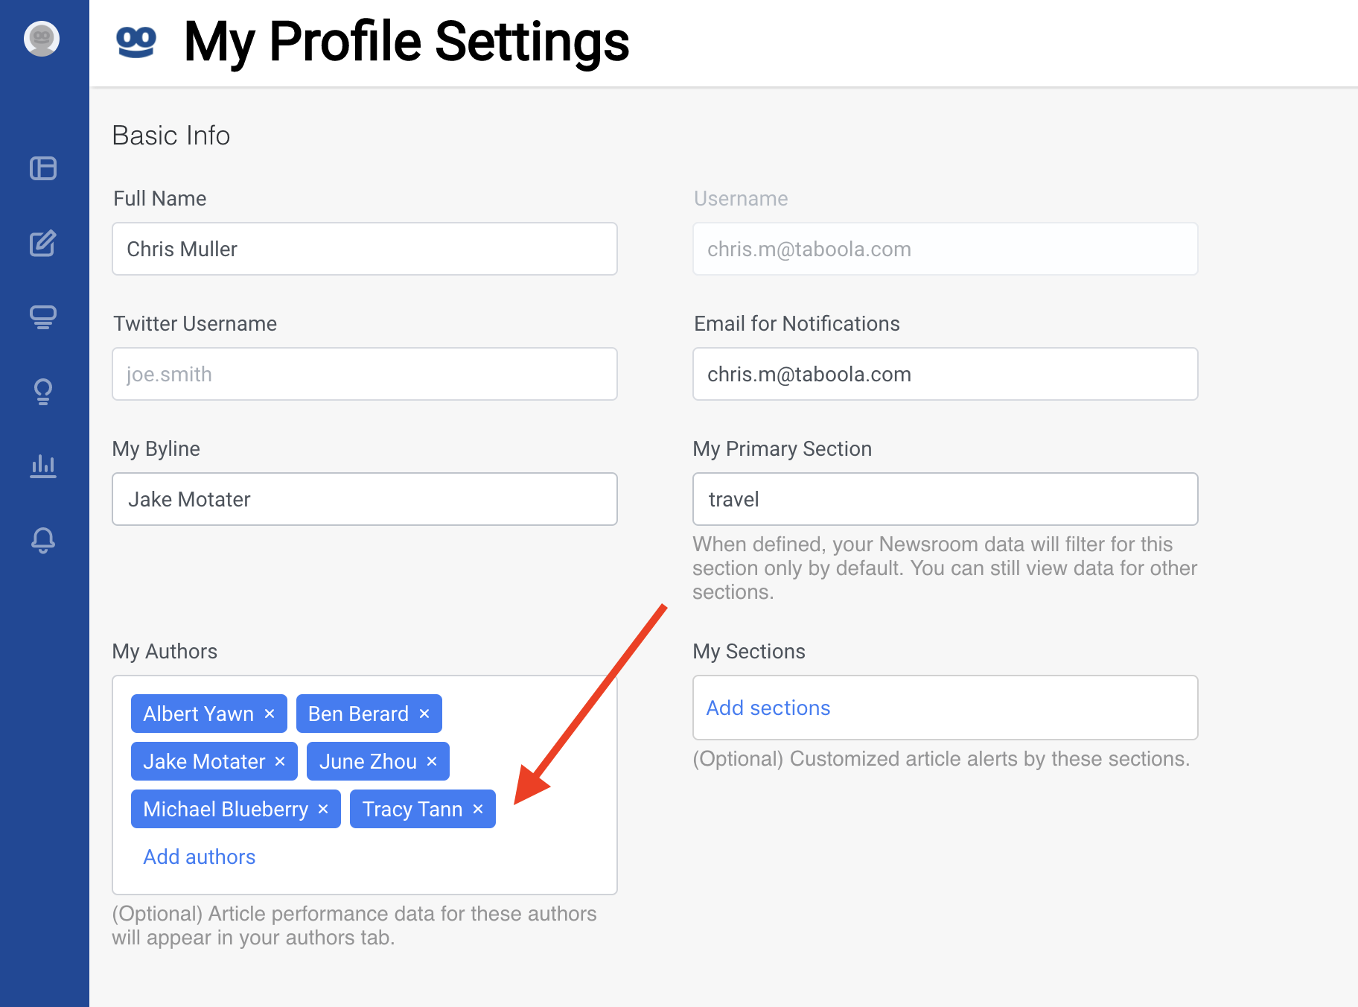Click the user avatar at the top left
Viewport: 1358px width, 1007px height.
[x=42, y=40]
